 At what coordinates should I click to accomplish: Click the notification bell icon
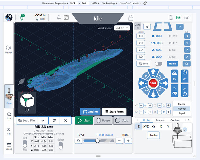pos(59,18)
